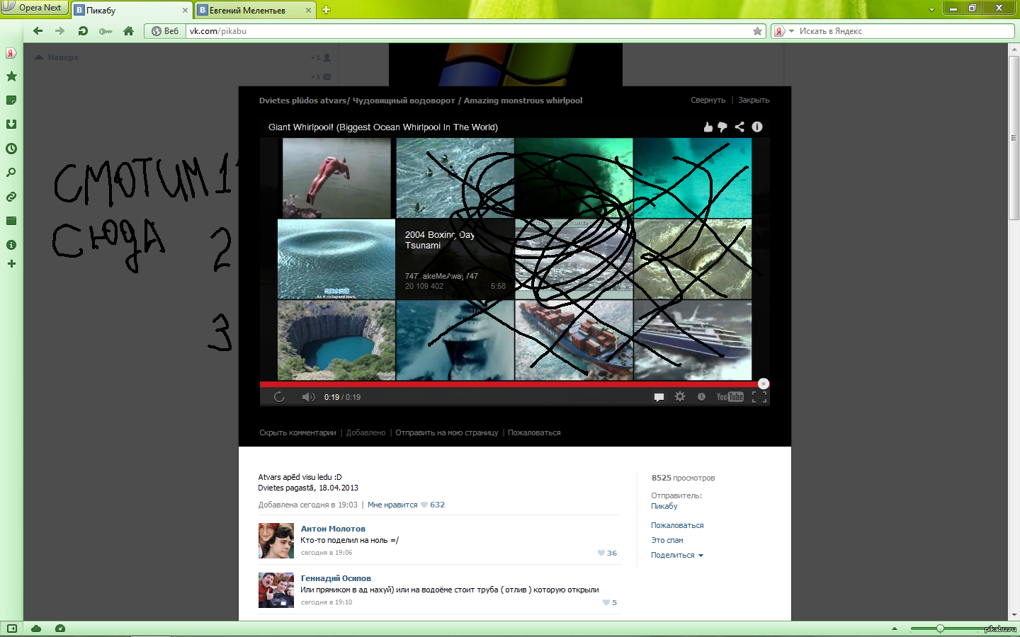
Task: Open the Search panel in the sidebar
Action: [11, 173]
